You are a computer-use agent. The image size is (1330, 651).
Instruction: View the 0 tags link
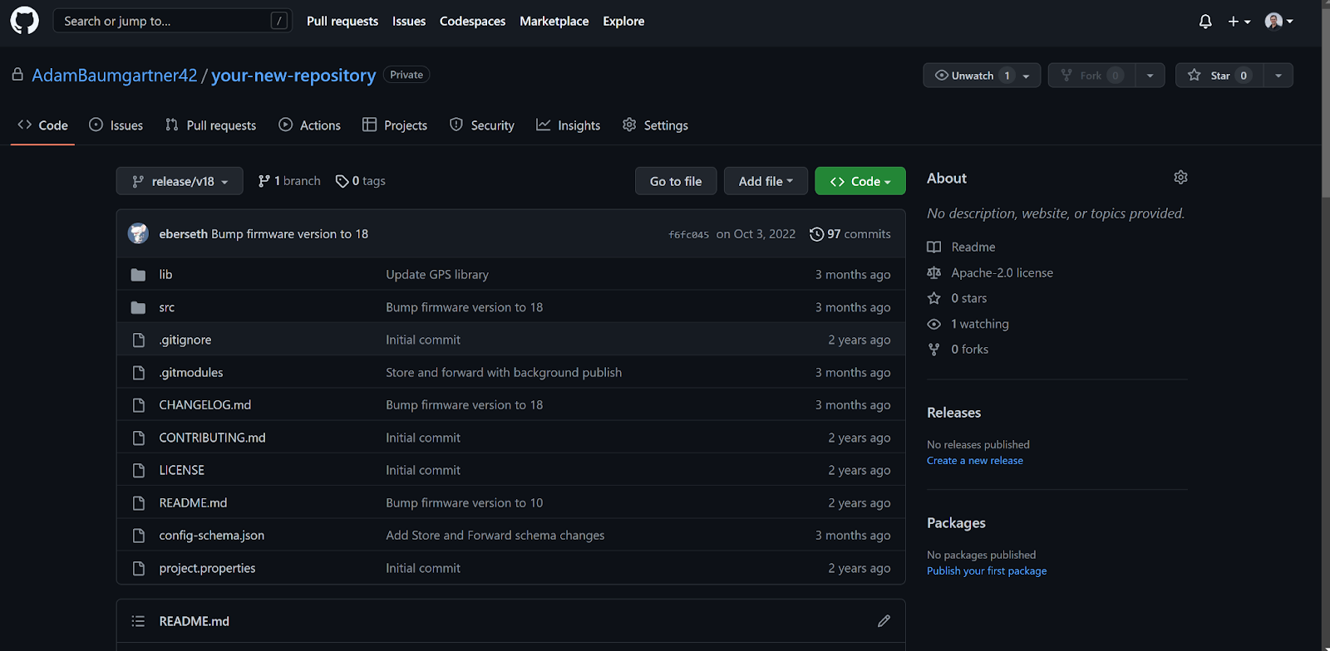(361, 181)
